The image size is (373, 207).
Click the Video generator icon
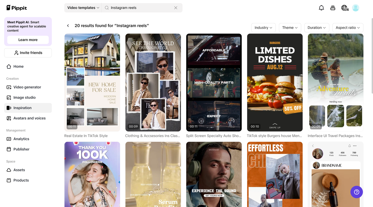click(9, 87)
